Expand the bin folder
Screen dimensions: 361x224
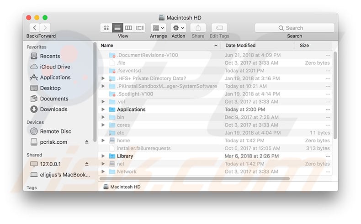(103, 117)
